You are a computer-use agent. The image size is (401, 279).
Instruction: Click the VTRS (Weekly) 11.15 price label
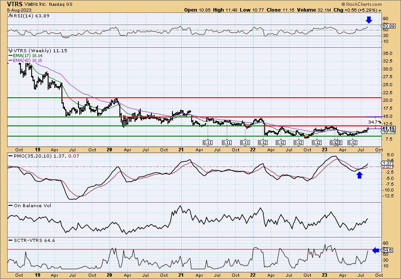point(40,50)
